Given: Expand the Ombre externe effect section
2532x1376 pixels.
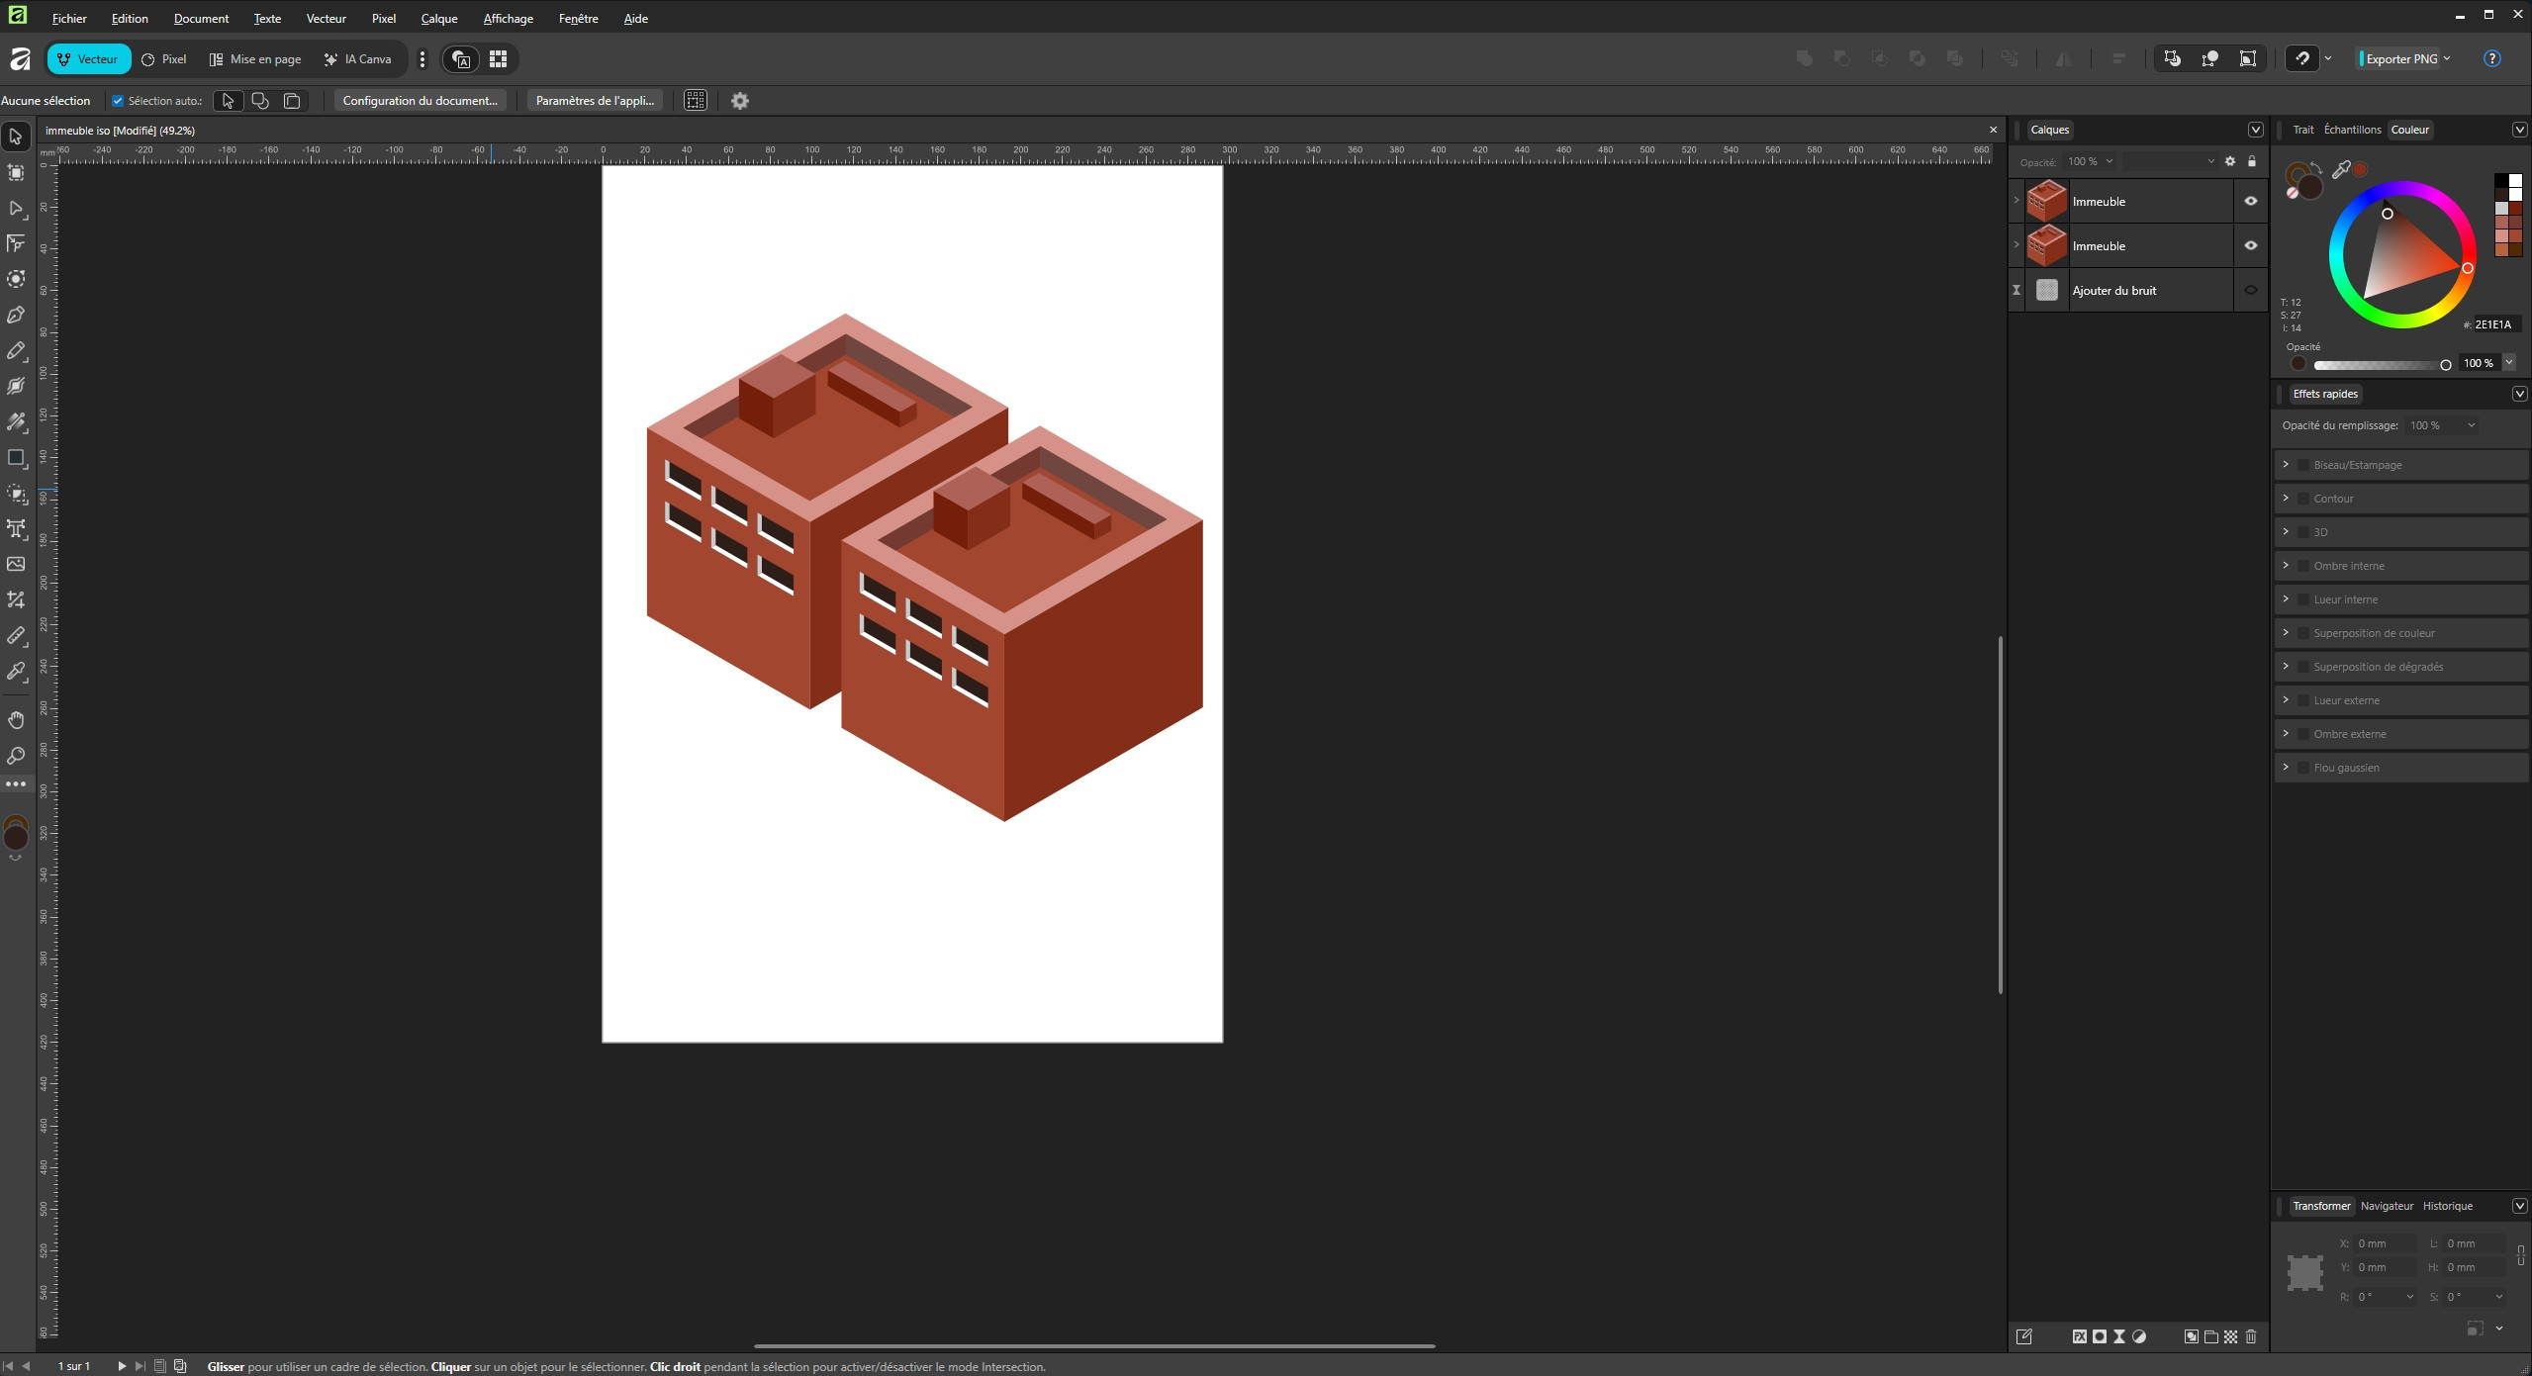Looking at the screenshot, I should click(2286, 734).
